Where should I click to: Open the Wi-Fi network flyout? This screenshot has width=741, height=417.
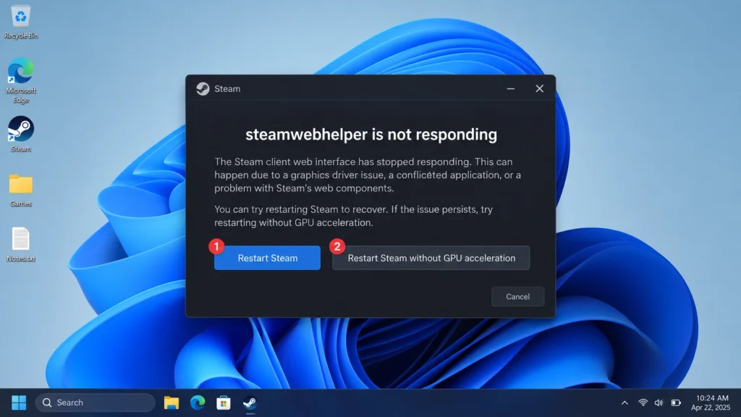(643, 403)
